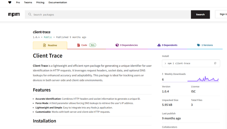This screenshot has width=227, height=129.
Task: Click the black heart icon in the top bar
Action: 10,2
